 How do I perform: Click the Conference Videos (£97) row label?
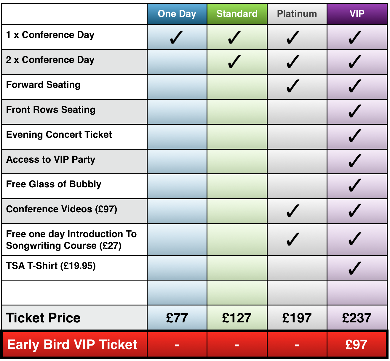coord(62,209)
